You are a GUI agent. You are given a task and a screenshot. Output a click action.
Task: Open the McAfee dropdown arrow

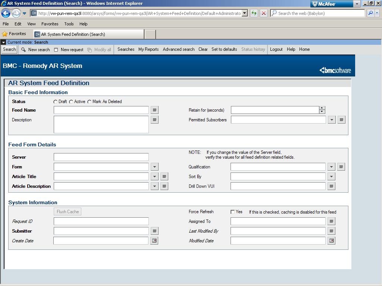click(x=357, y=4)
